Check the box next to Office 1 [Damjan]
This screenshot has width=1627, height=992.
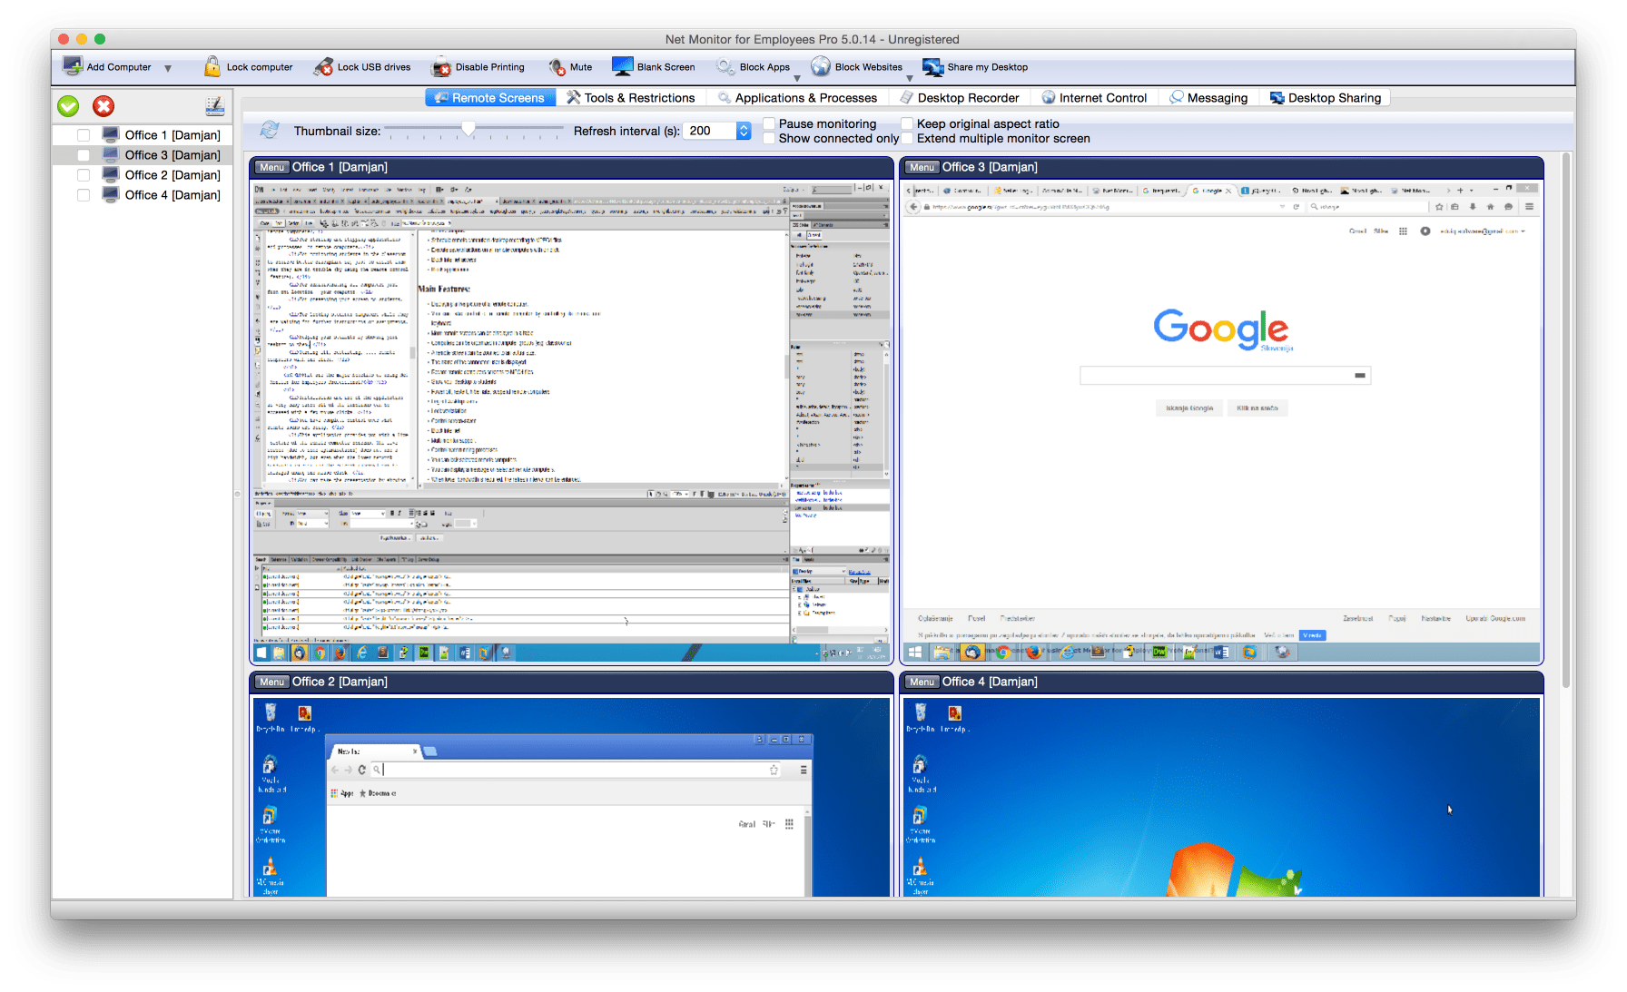84,135
